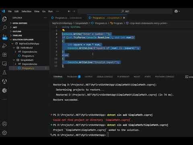Open the Source Control view with blue badge
193x145 pixels.
4,37
